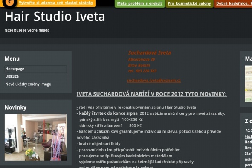Open the 'Pro kosmetické salony' tab
This screenshot has width=252, height=168.
(x=189, y=3)
